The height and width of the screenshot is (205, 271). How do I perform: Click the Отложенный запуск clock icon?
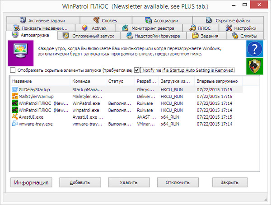click(x=65, y=36)
